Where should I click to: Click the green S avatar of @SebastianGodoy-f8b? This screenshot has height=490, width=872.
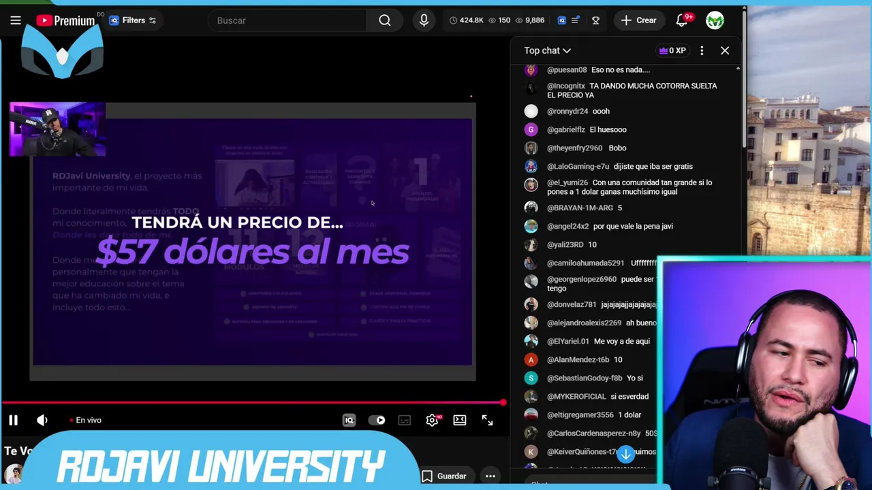coord(531,378)
